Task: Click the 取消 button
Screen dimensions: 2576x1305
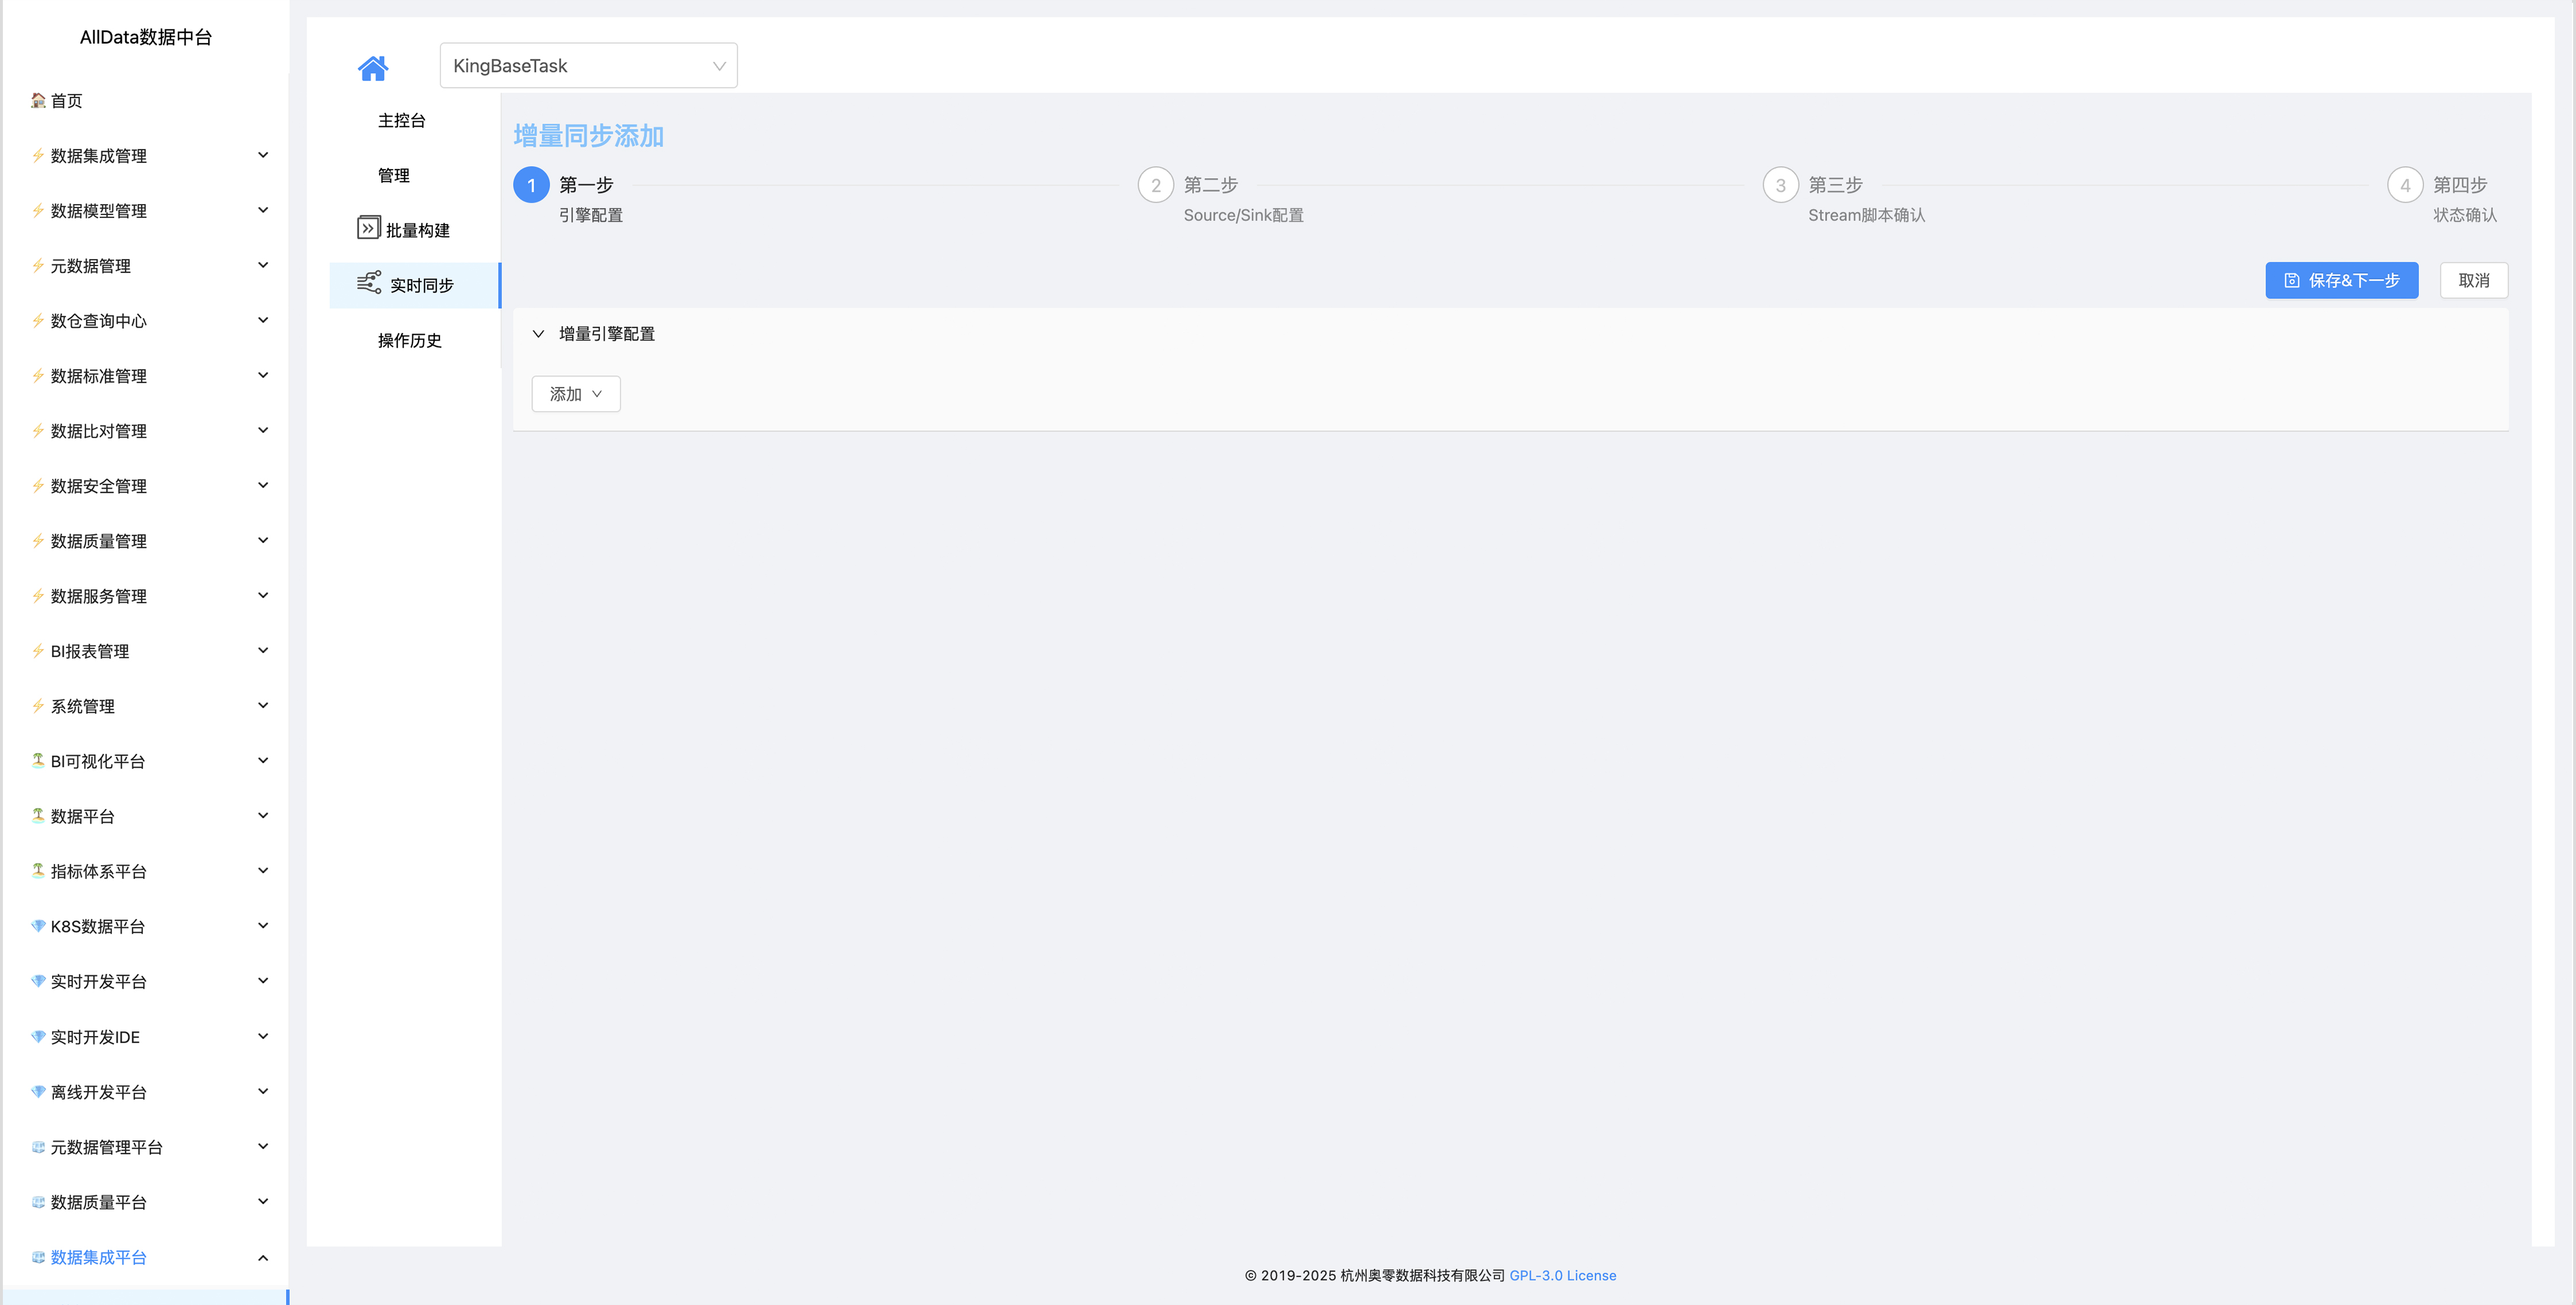Action: click(x=2473, y=281)
